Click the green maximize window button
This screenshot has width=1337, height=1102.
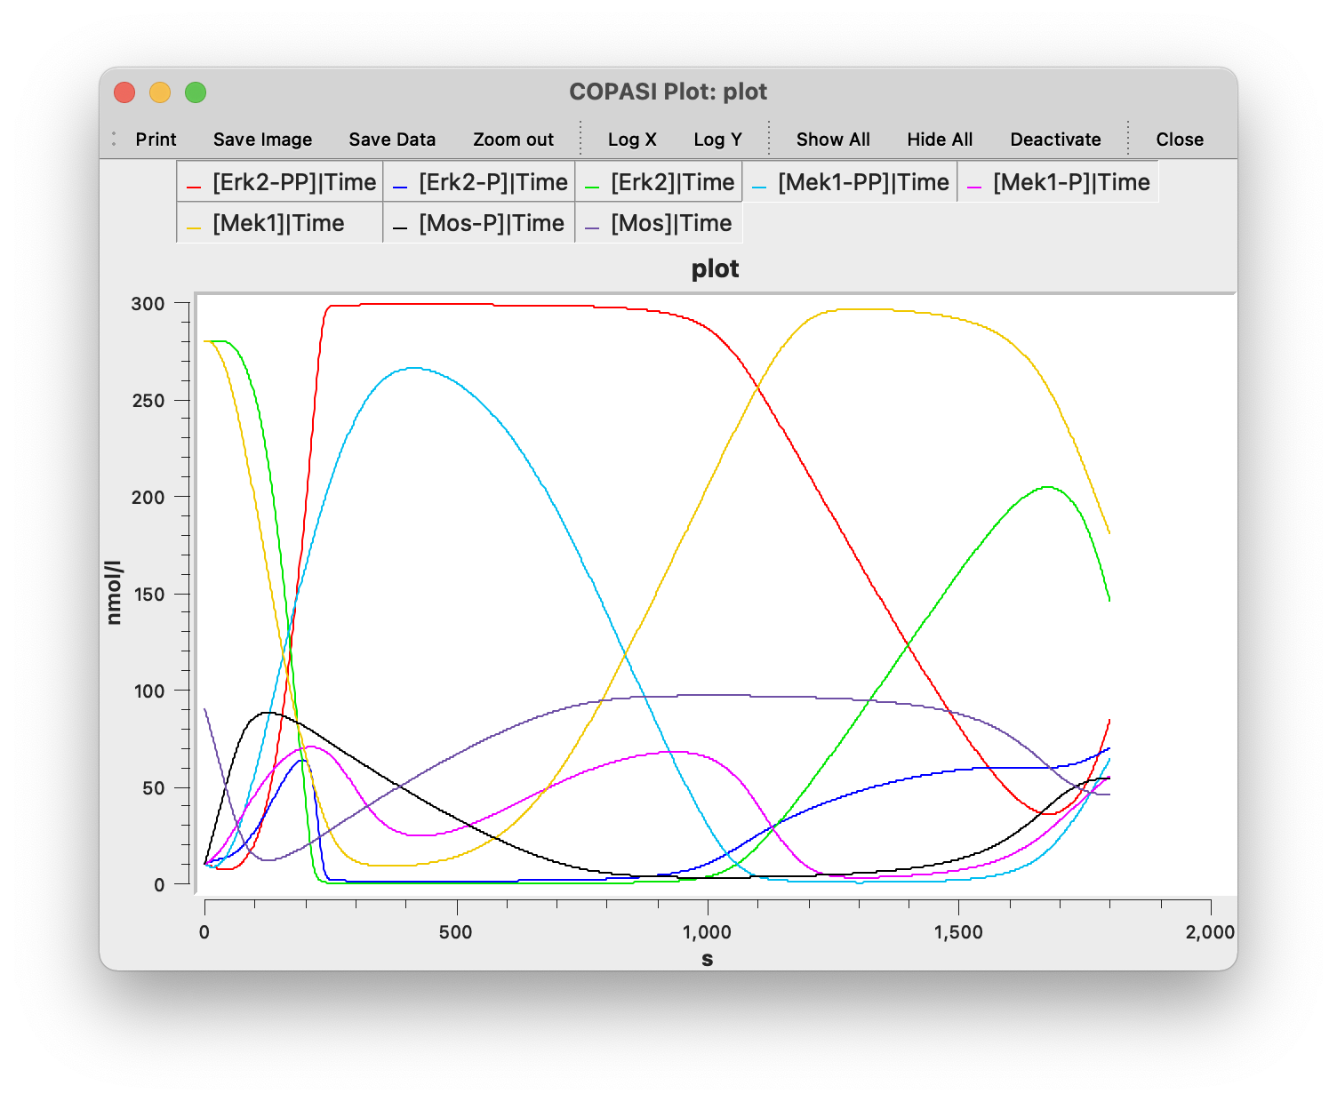point(196,92)
